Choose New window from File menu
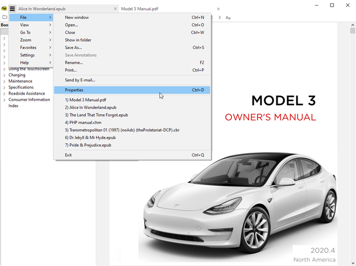356x266 pixels. point(132,17)
